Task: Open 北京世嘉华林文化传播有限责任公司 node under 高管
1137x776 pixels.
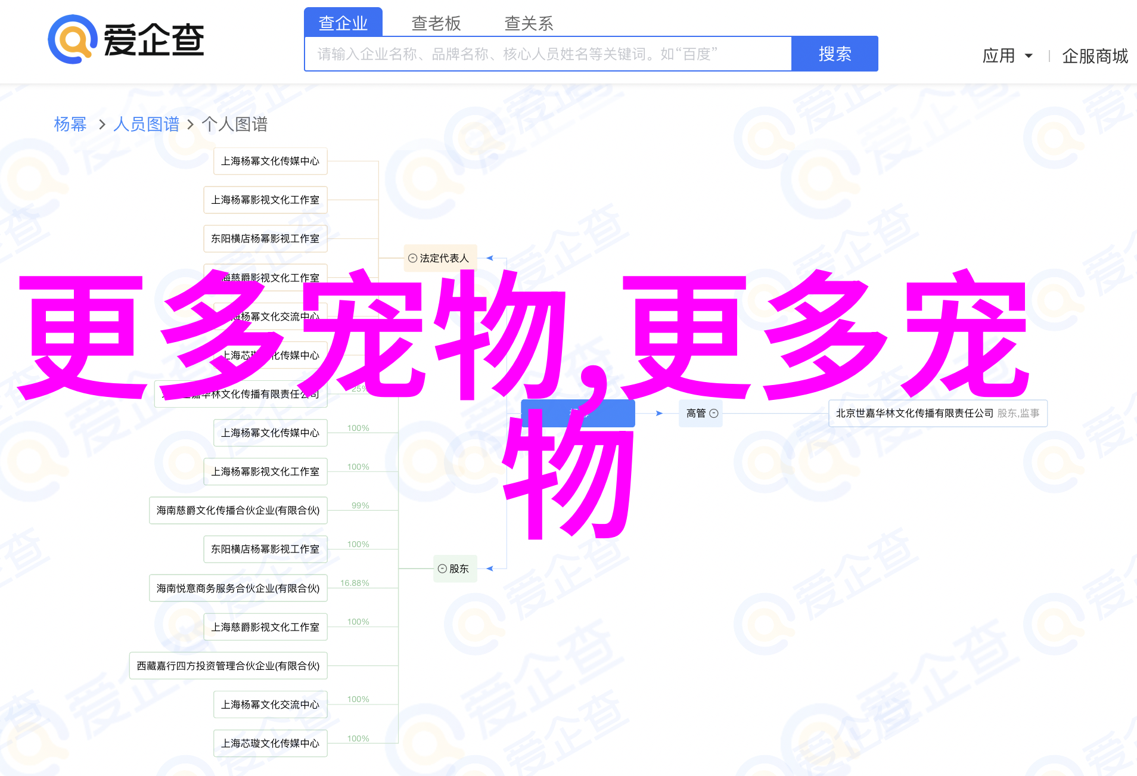Action: [937, 413]
